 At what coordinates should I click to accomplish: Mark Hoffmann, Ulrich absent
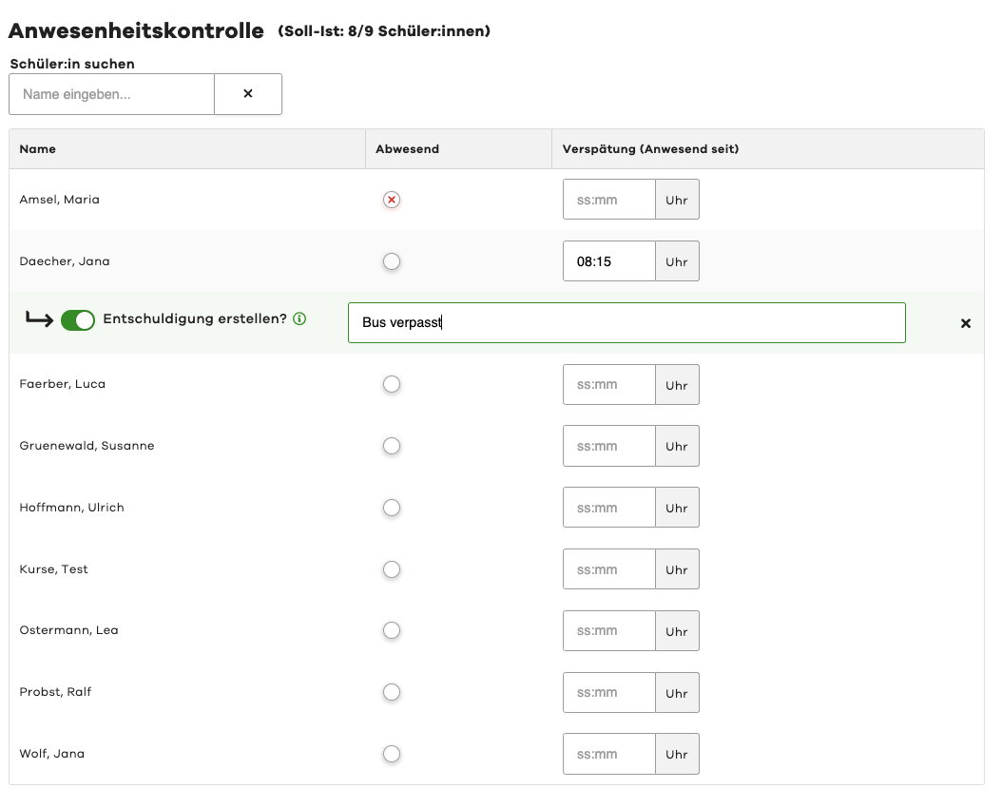392,507
